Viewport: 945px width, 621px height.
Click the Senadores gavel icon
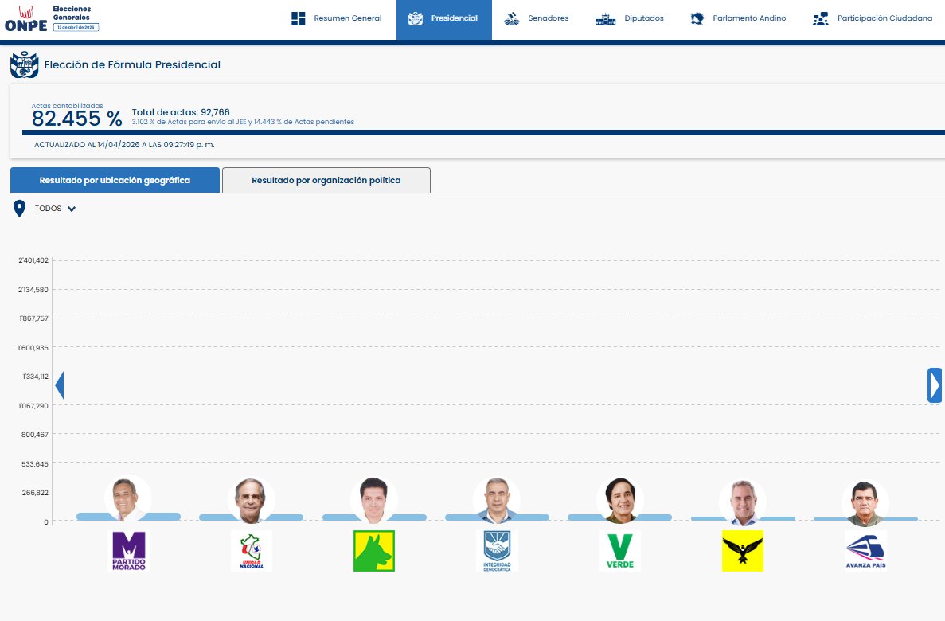point(512,18)
